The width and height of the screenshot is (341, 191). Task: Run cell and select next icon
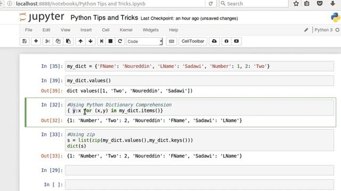coord(101,41)
